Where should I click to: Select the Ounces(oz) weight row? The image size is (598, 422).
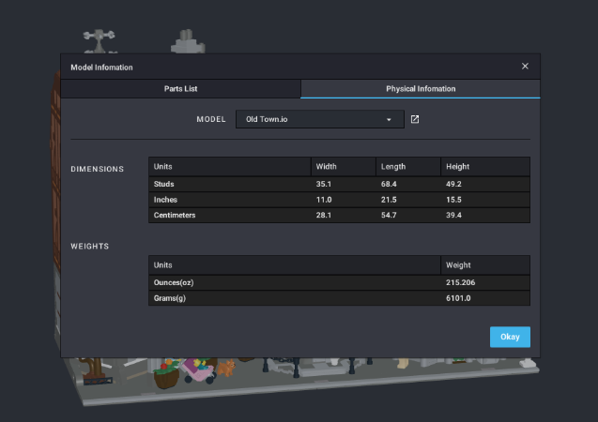pos(294,282)
